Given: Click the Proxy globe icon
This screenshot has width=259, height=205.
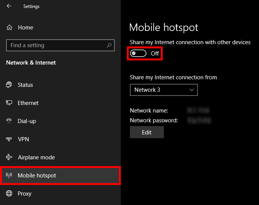Looking at the screenshot, I should (9, 193).
